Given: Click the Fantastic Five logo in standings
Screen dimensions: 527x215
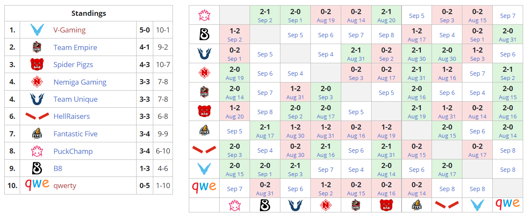Looking at the screenshot, I should 37,134.
